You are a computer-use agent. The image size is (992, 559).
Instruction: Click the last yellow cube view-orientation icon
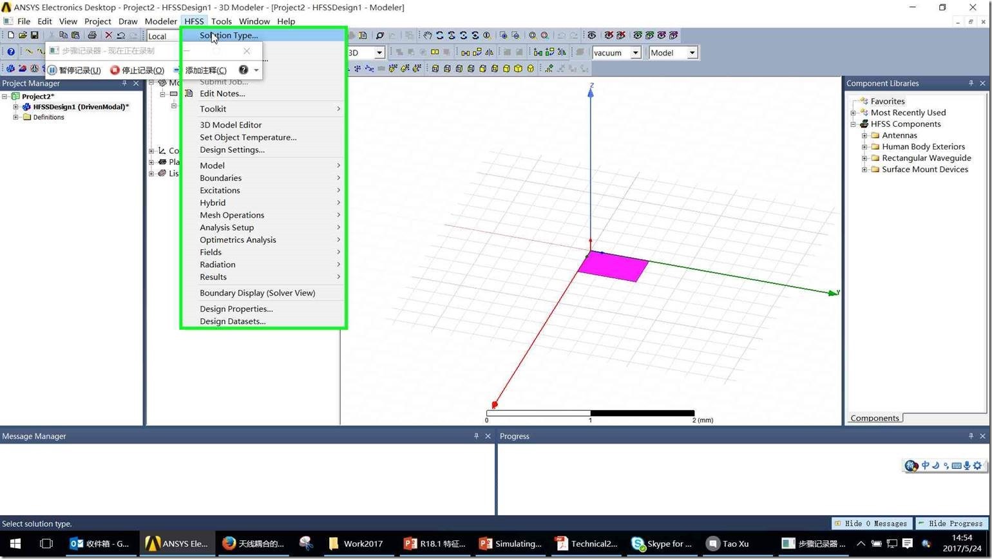click(531, 68)
